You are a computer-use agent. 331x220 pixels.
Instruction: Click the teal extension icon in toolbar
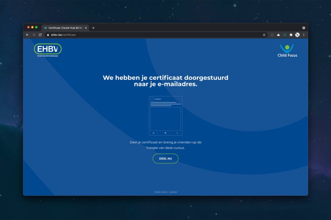pyautogui.click(x=285, y=35)
